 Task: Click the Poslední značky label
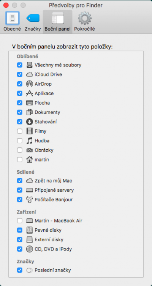(53, 270)
